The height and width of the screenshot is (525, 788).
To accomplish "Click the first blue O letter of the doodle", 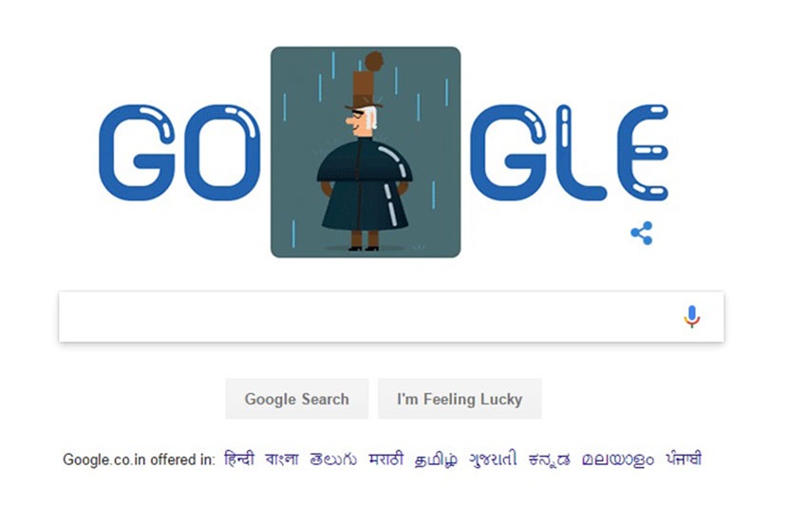I will (x=222, y=153).
